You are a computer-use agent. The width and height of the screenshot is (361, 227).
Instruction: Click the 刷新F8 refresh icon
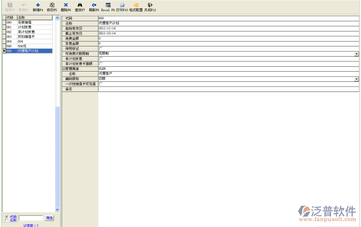tap(94, 5)
